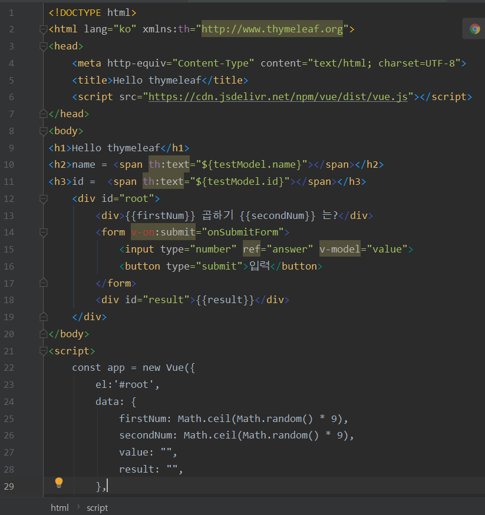Click {{firstNum}} template expression
The width and height of the screenshot is (485, 515).
tap(160, 215)
